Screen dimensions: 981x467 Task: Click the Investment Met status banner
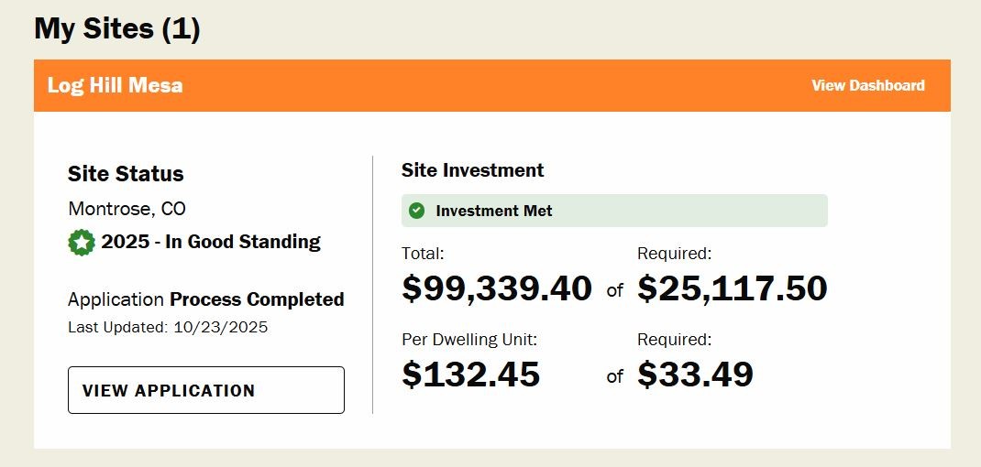pyautogui.click(x=614, y=211)
